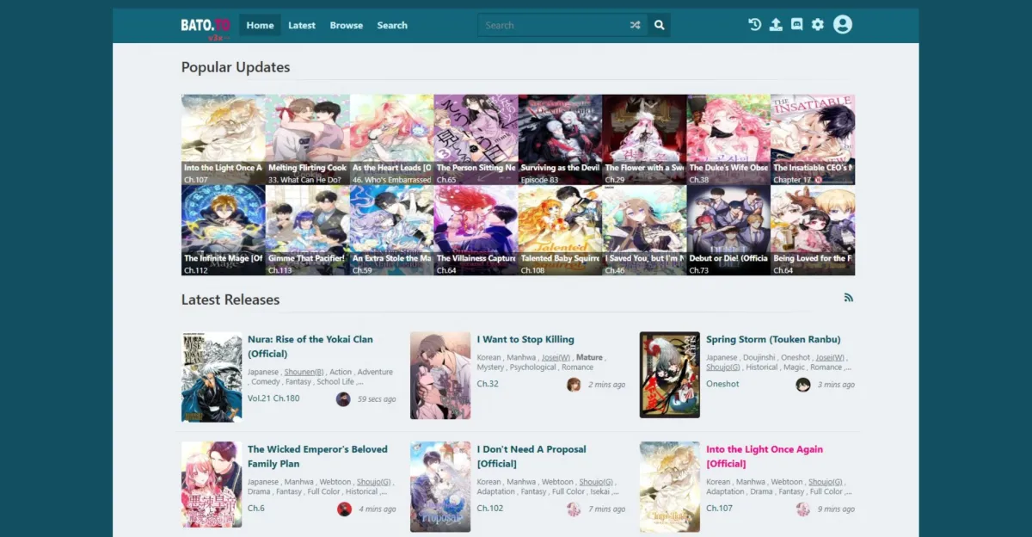Viewport: 1032px width, 537px height.
Task: Open the Latest menu item
Action: [x=302, y=26]
